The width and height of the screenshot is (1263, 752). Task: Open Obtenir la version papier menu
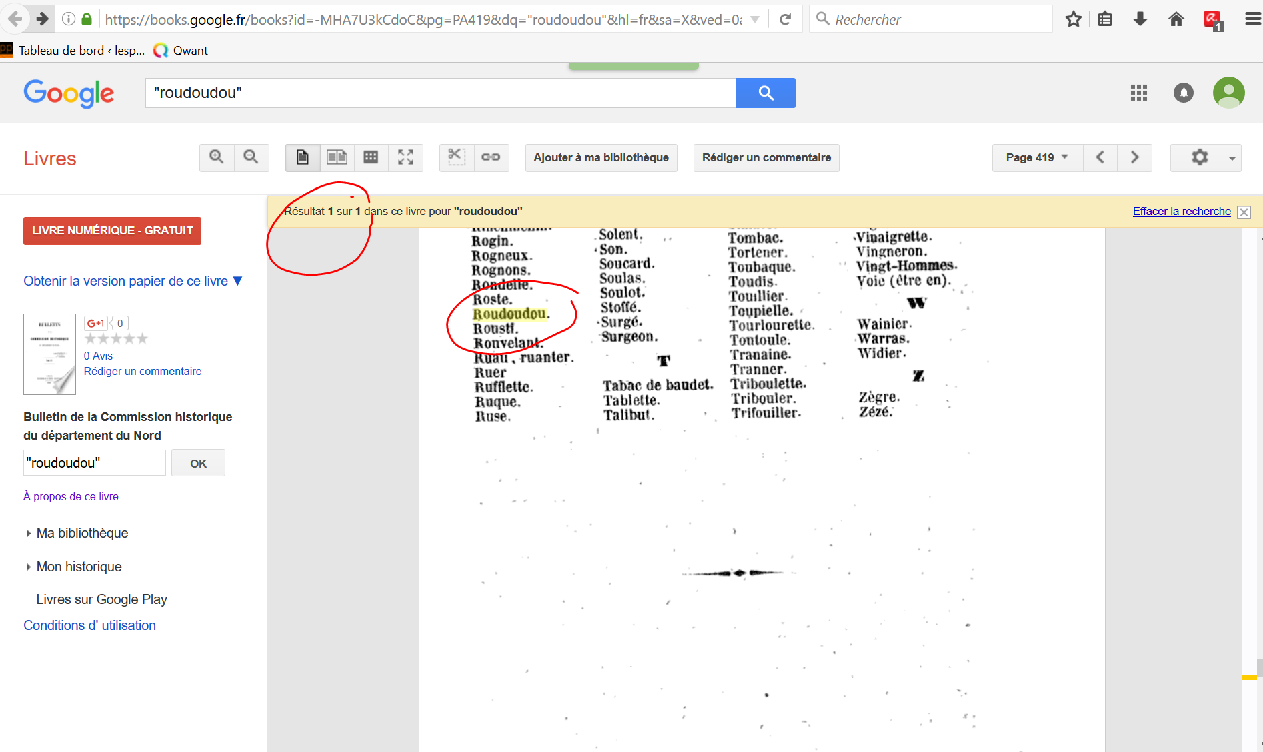coord(133,281)
